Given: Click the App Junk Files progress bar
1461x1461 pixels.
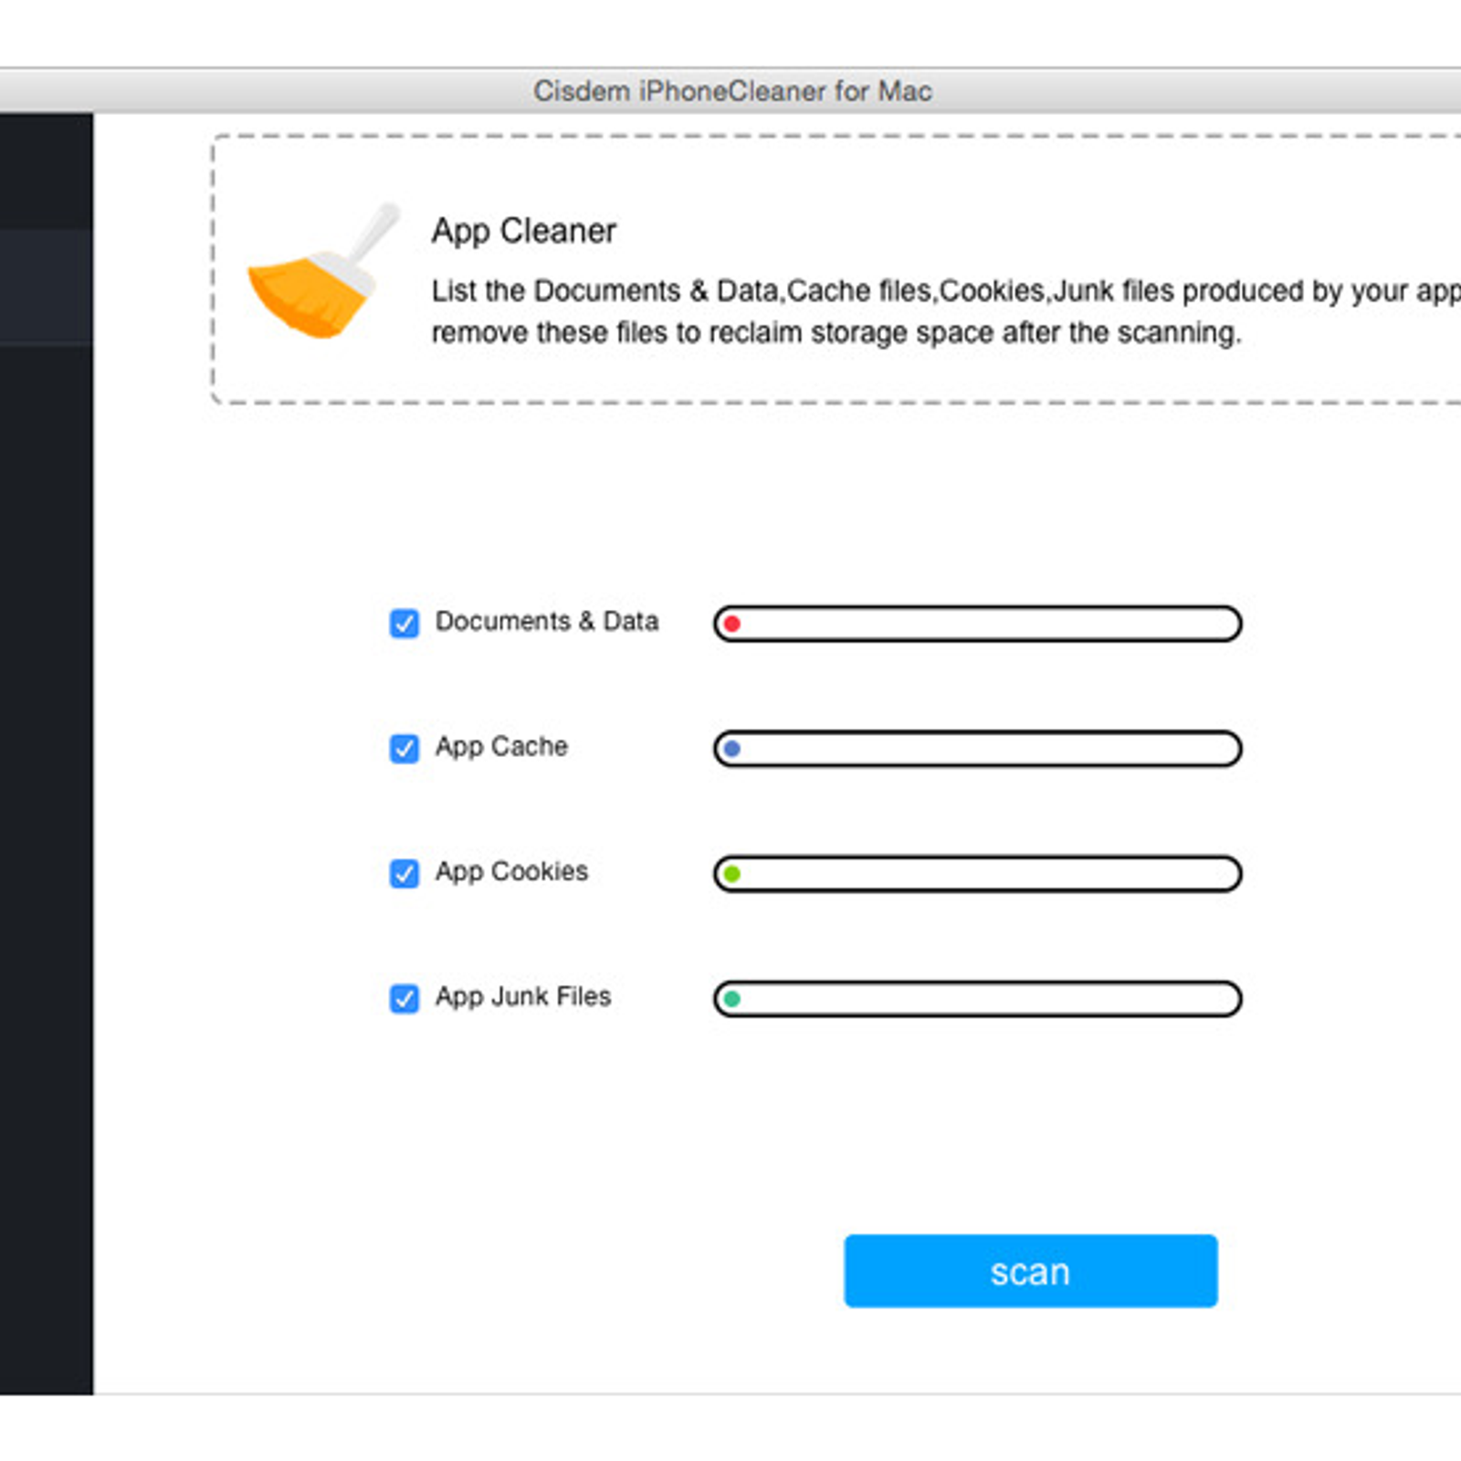Looking at the screenshot, I should (x=977, y=999).
